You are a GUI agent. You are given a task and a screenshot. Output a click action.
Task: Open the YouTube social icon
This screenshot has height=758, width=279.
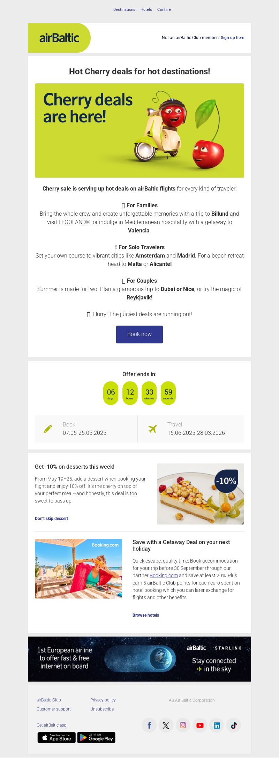coord(200,725)
